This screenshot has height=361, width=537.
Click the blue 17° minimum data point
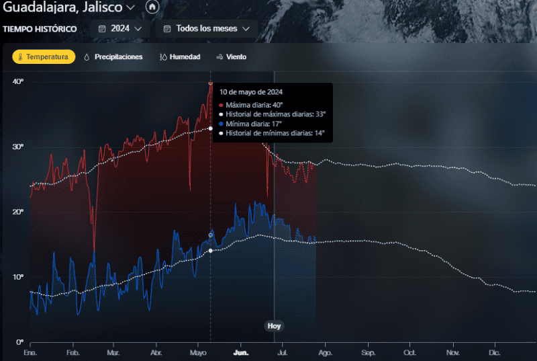[x=211, y=235]
